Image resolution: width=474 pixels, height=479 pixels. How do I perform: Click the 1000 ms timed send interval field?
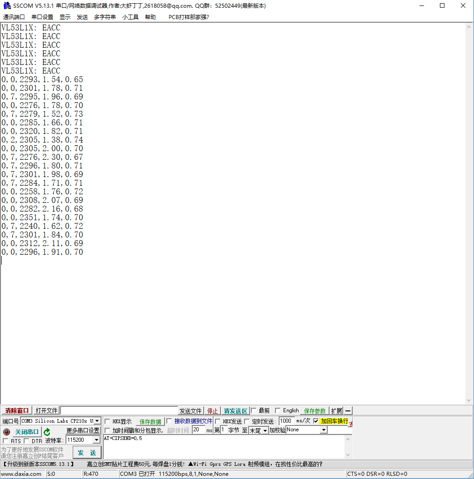tap(287, 421)
